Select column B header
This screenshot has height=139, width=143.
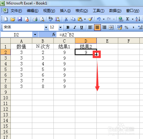[x=43, y=41]
